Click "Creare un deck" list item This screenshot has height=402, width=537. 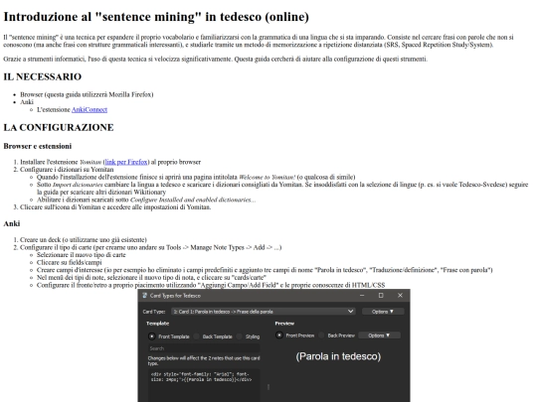coord(84,239)
